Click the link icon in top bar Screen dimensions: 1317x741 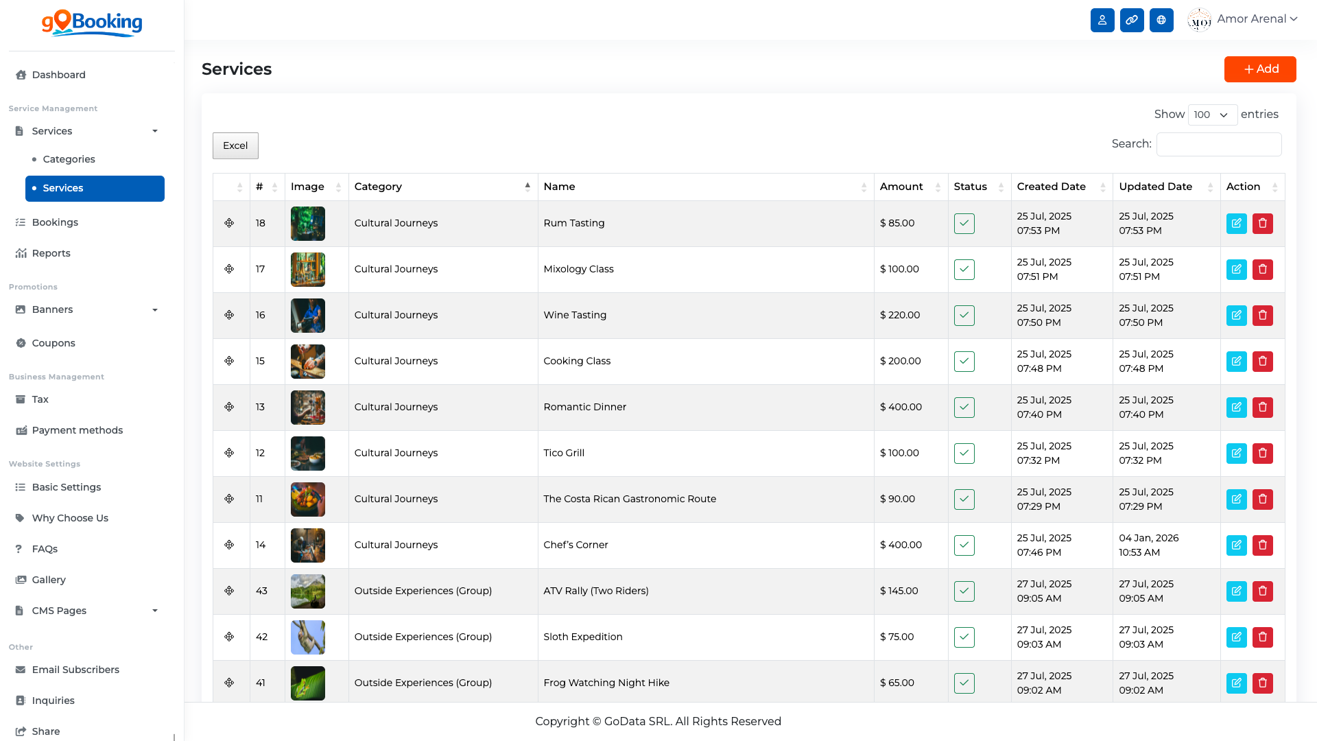[1132, 20]
